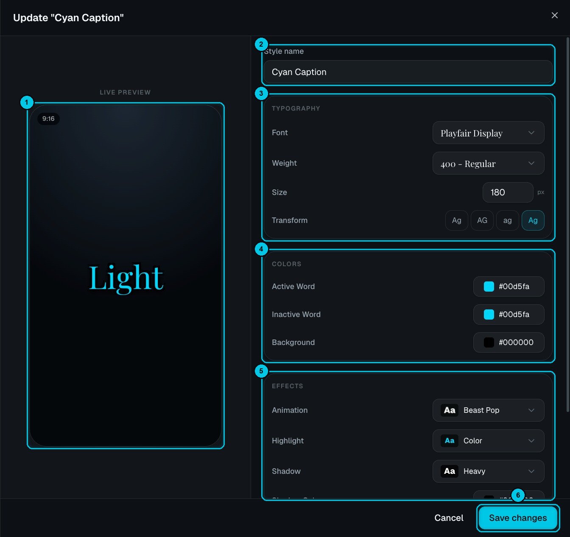Save changes to the caption style

click(518, 518)
